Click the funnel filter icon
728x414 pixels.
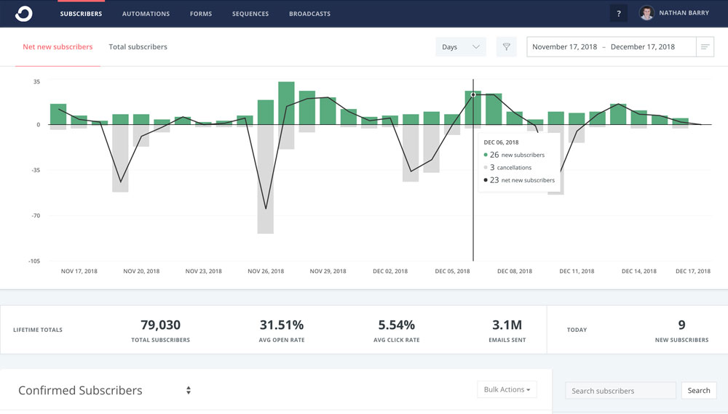pyautogui.click(x=506, y=47)
